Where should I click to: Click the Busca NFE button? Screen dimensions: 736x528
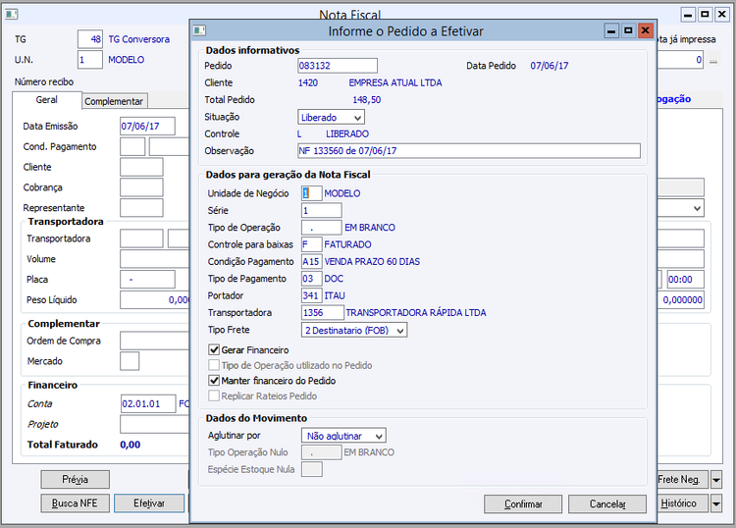coord(76,503)
